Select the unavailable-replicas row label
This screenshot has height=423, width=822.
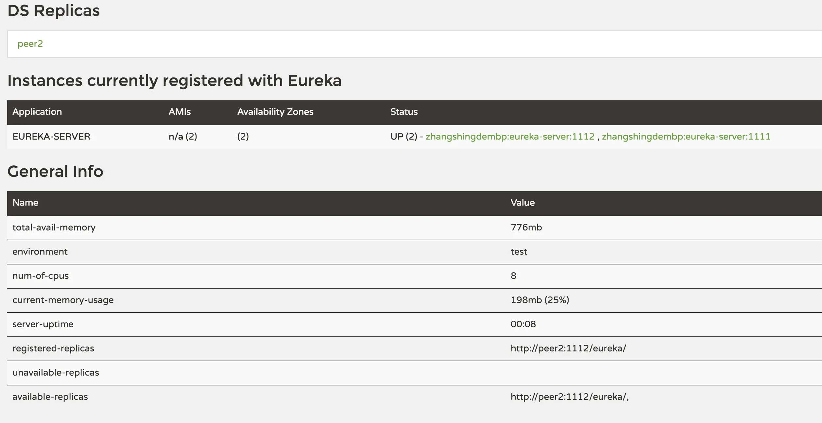coord(56,373)
